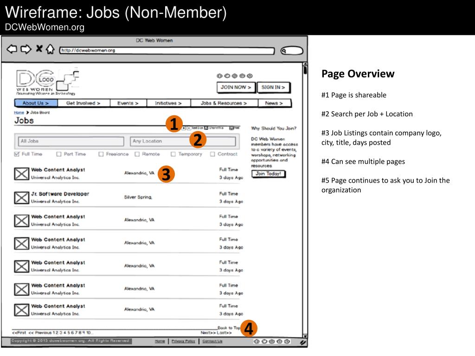Open the News menu
Screen dimensions: 475x356
pyautogui.click(x=275, y=103)
